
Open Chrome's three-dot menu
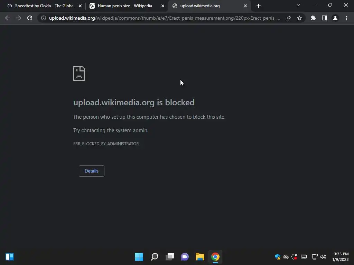coord(346,18)
